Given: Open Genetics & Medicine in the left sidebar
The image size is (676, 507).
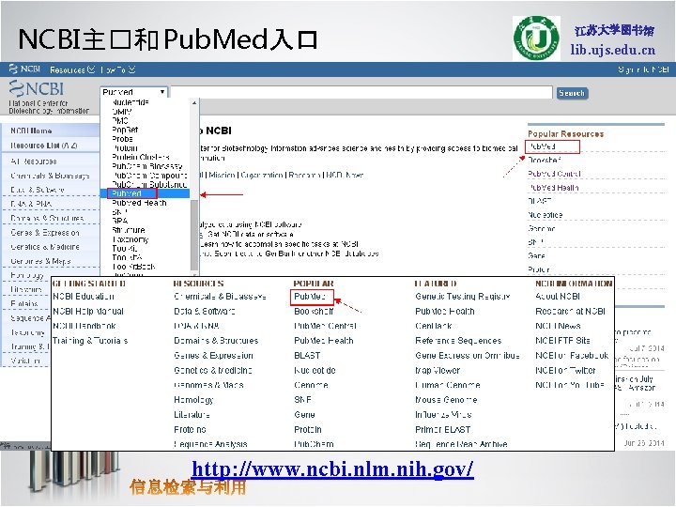Looking at the screenshot, I should point(45,247).
